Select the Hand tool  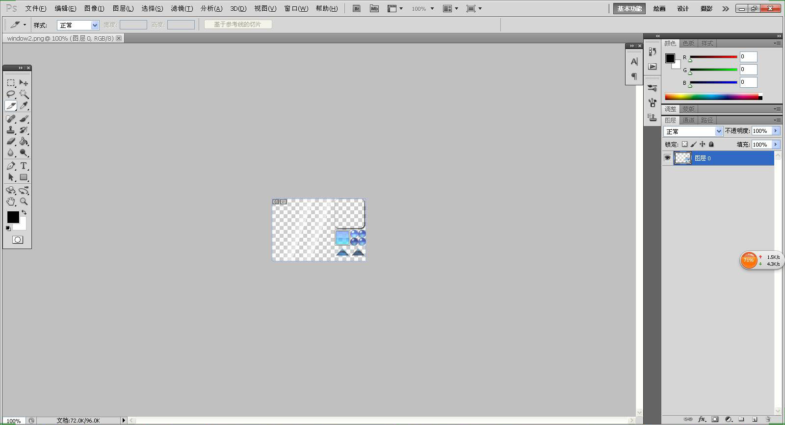[11, 201]
